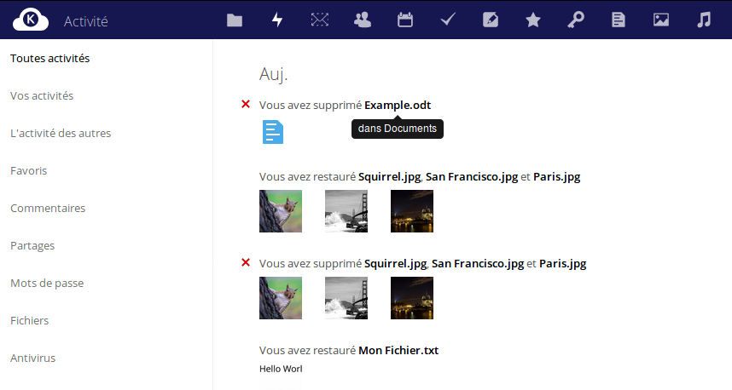Click the Activité app title
This screenshot has height=390, width=732.
86,21
